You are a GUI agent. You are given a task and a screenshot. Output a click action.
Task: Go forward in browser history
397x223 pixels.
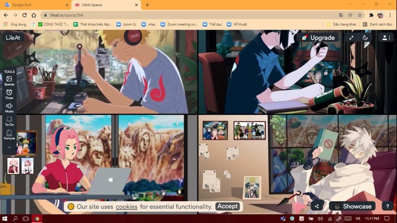15,15
